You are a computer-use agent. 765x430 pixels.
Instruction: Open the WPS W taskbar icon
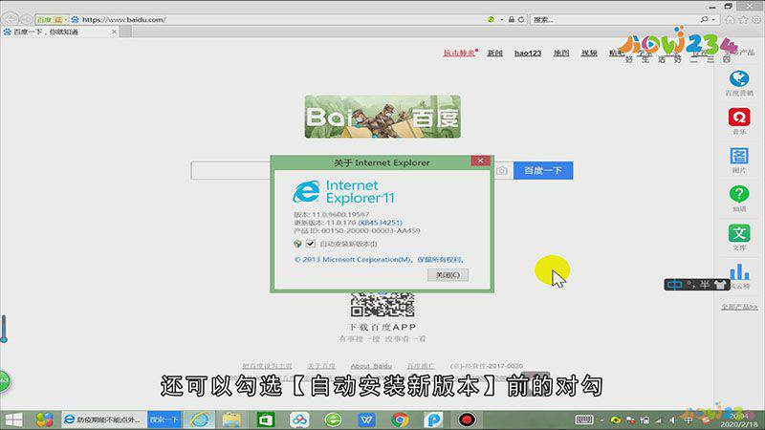pos(366,419)
